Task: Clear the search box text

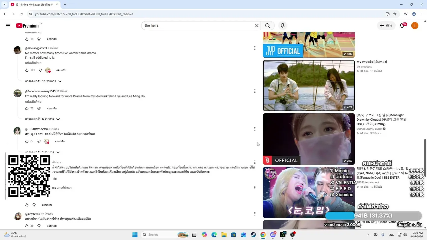Action: [x=257, y=26]
